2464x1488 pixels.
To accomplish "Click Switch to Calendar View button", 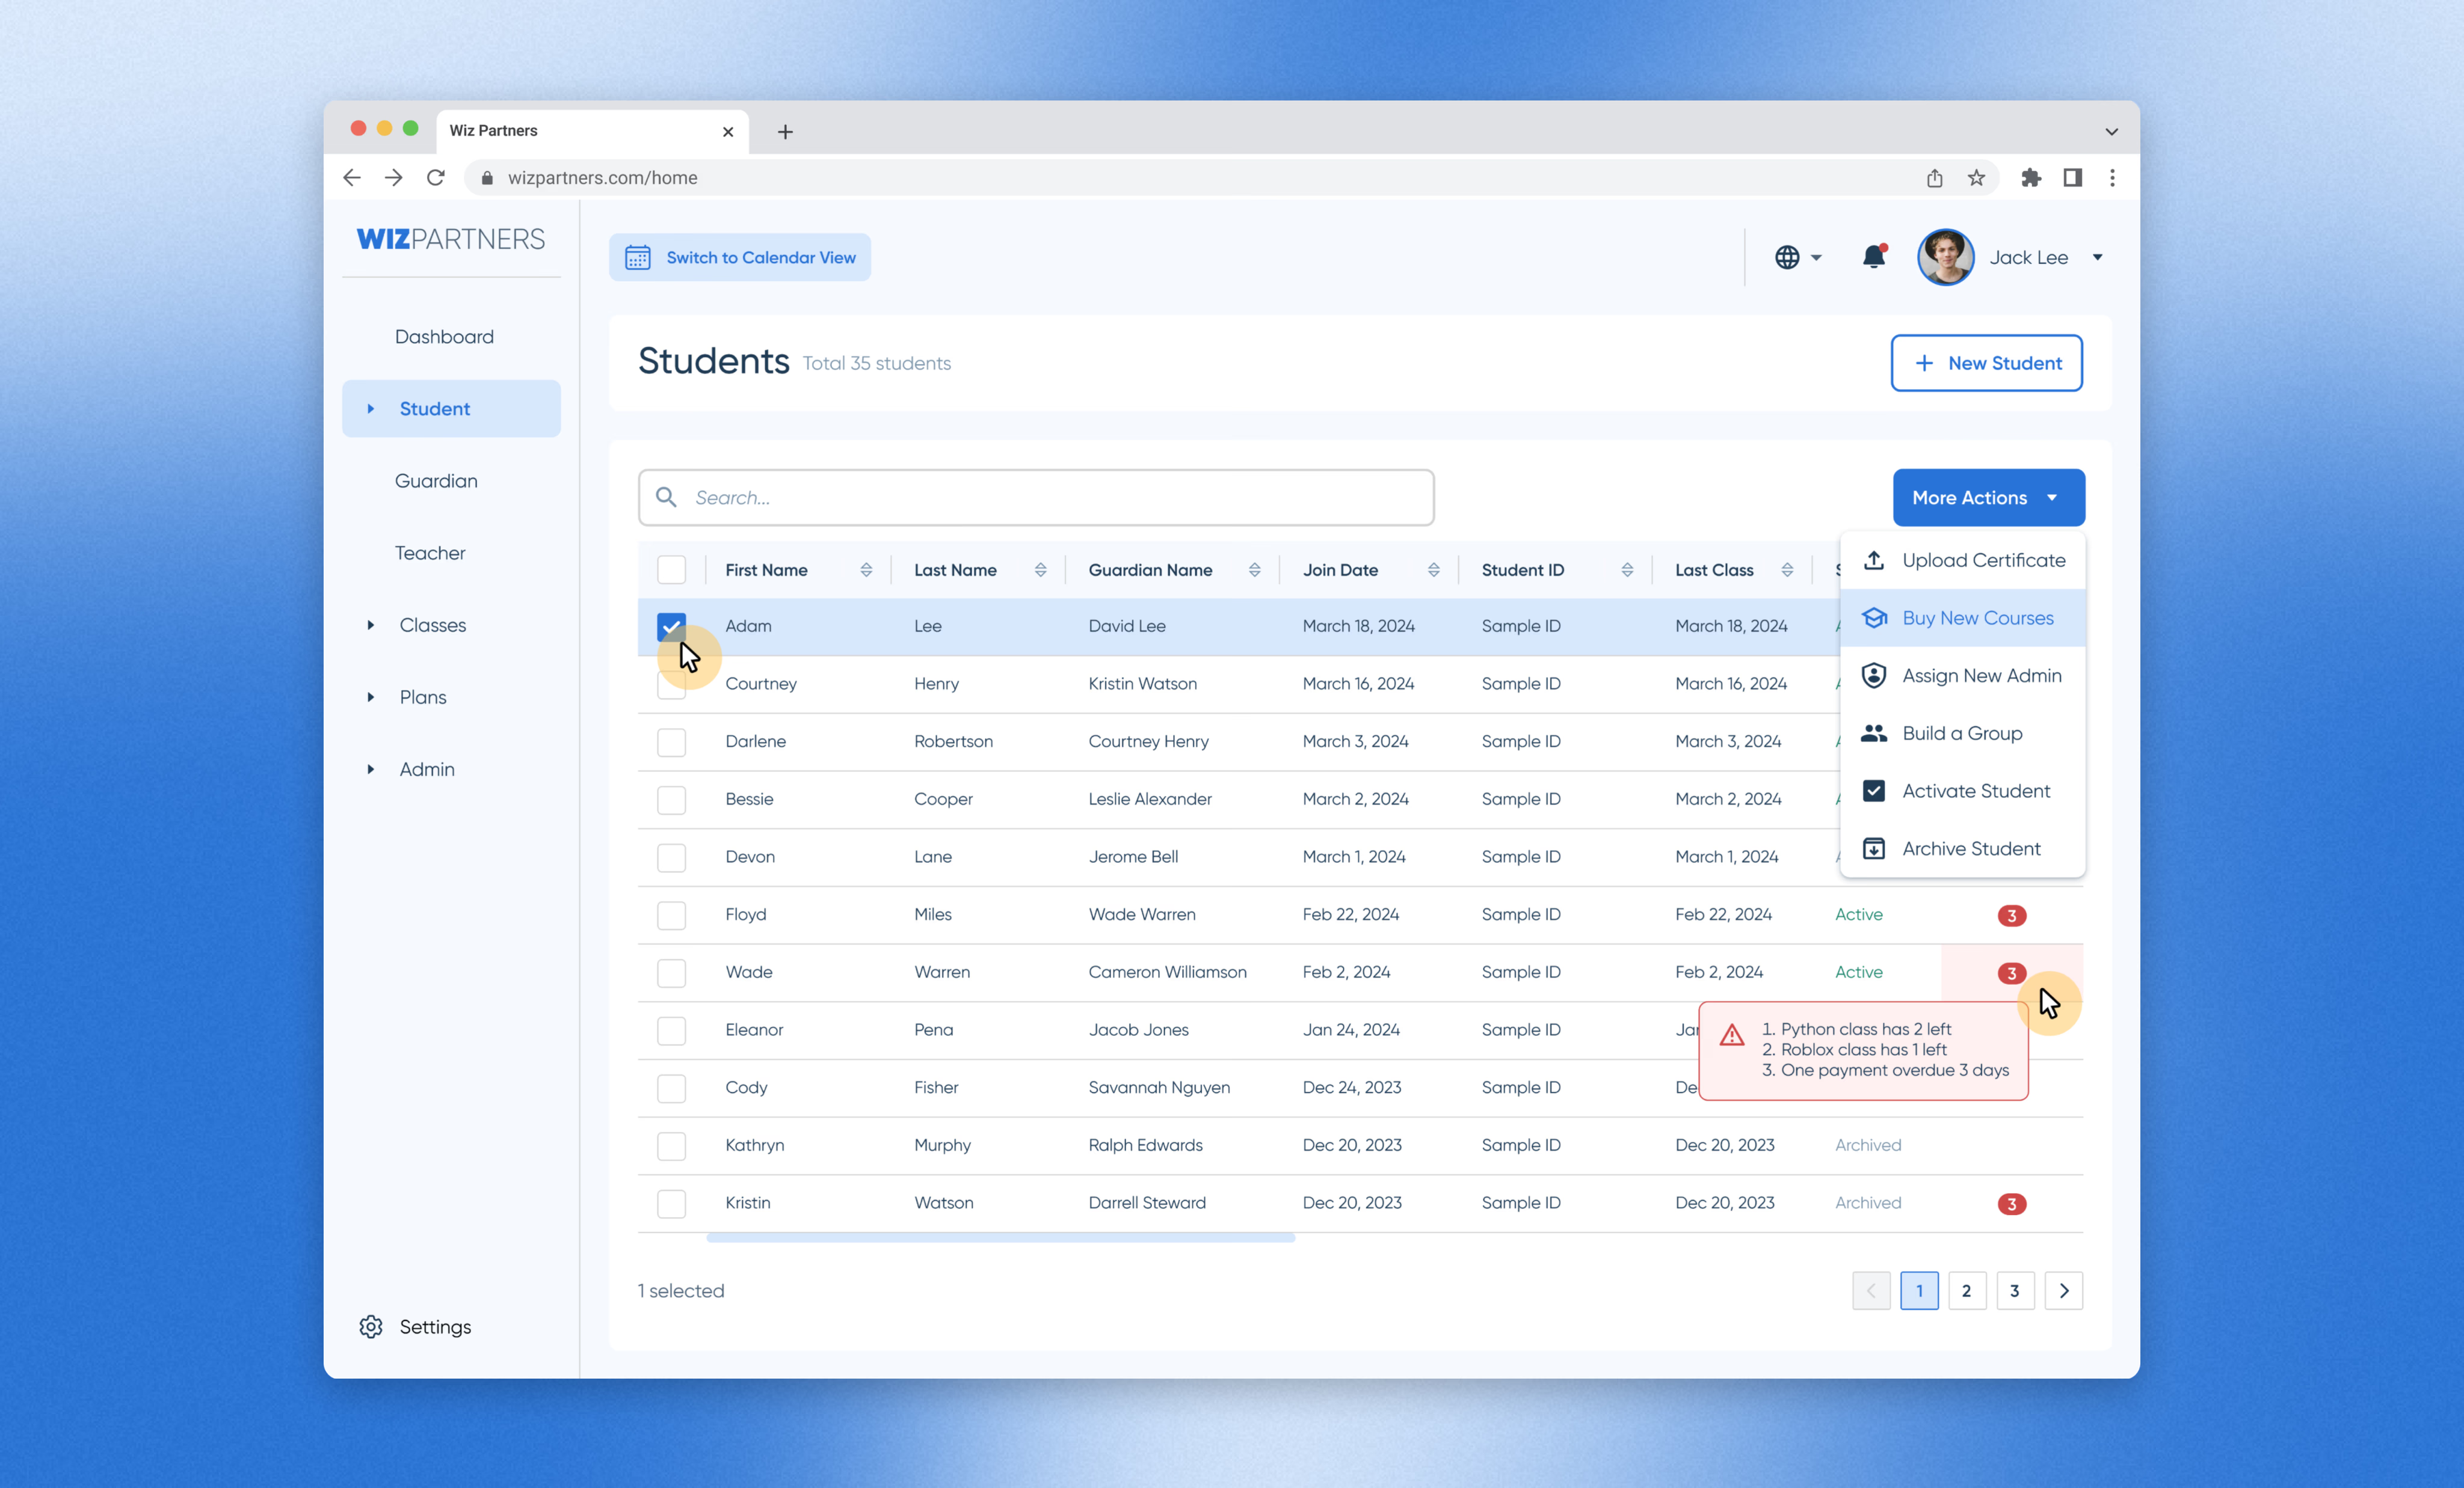I will [739, 257].
